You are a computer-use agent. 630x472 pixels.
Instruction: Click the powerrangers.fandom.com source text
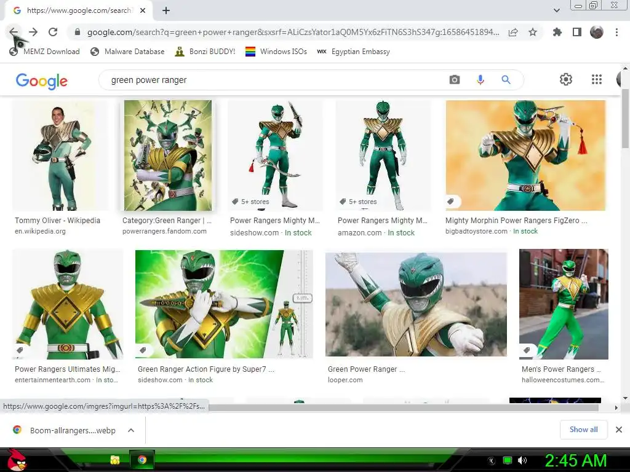coord(164,231)
